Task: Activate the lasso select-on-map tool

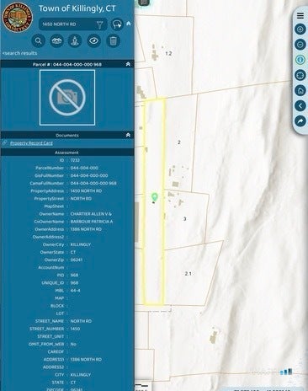Action: (x=117, y=24)
